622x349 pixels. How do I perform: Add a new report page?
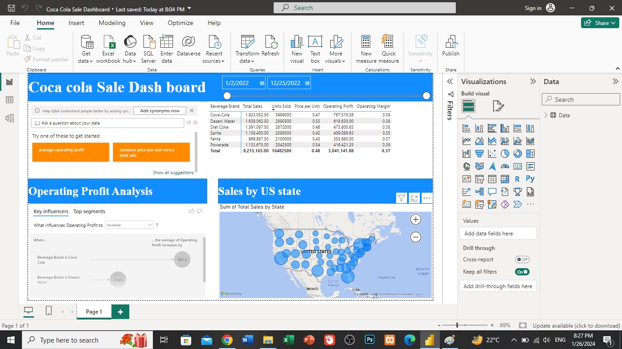coord(120,312)
